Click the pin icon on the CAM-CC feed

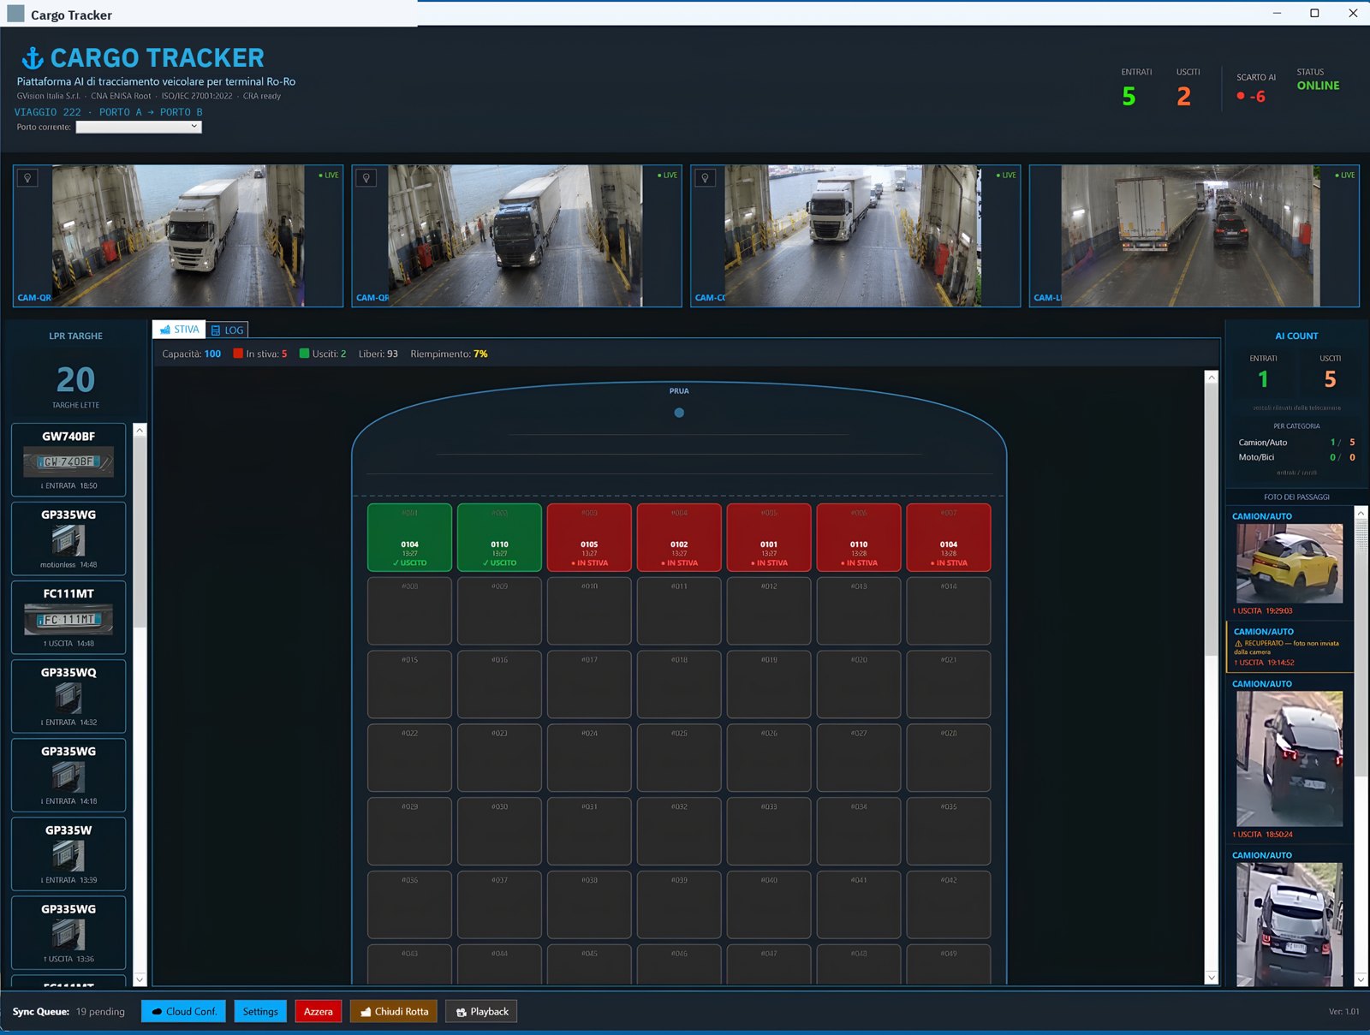point(705,178)
